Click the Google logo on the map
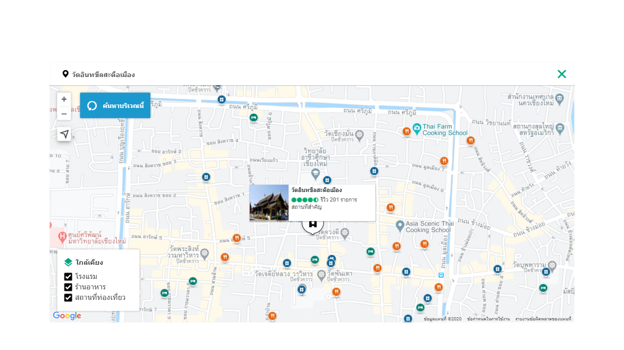The image size is (624, 350). pyautogui.click(x=67, y=316)
